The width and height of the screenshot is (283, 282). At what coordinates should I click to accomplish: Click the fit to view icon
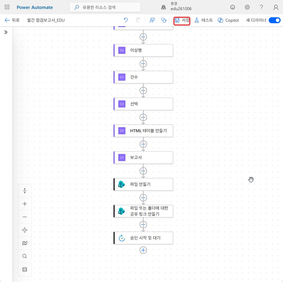click(x=25, y=230)
